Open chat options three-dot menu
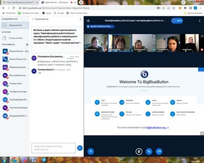Image resolution: width=204 pixels, height=163 pixels. 80,19
